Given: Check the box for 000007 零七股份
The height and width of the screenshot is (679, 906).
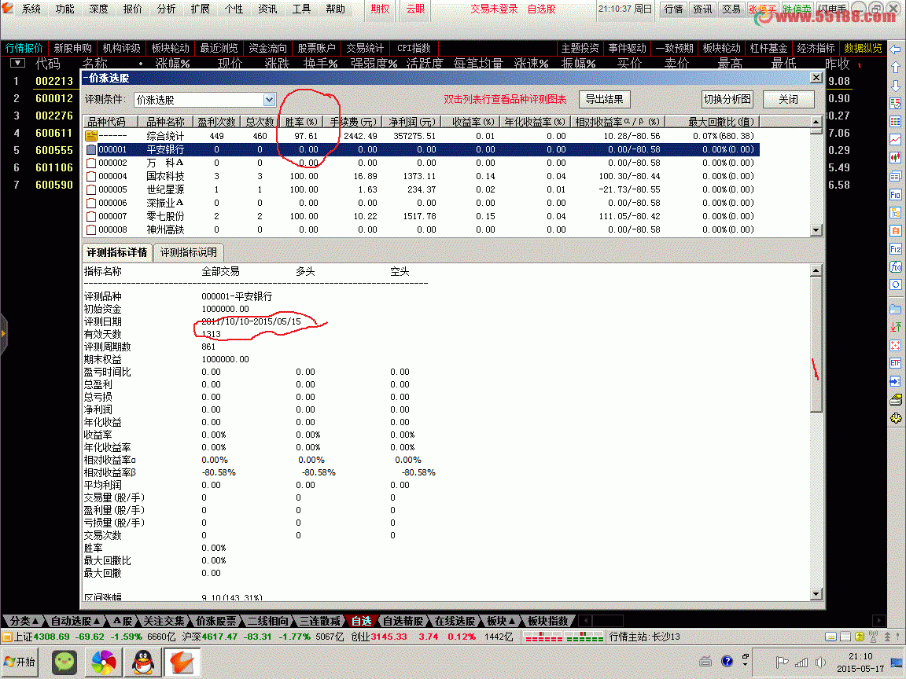Looking at the screenshot, I should click(90, 217).
